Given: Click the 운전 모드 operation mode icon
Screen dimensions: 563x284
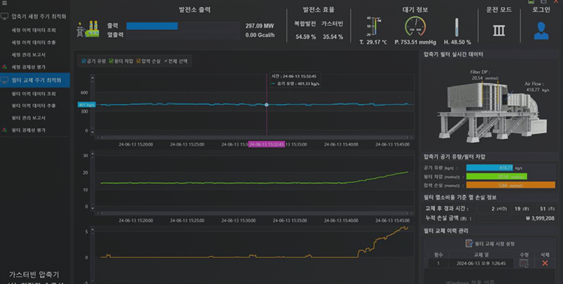Looking at the screenshot, I should pyautogui.click(x=498, y=30).
